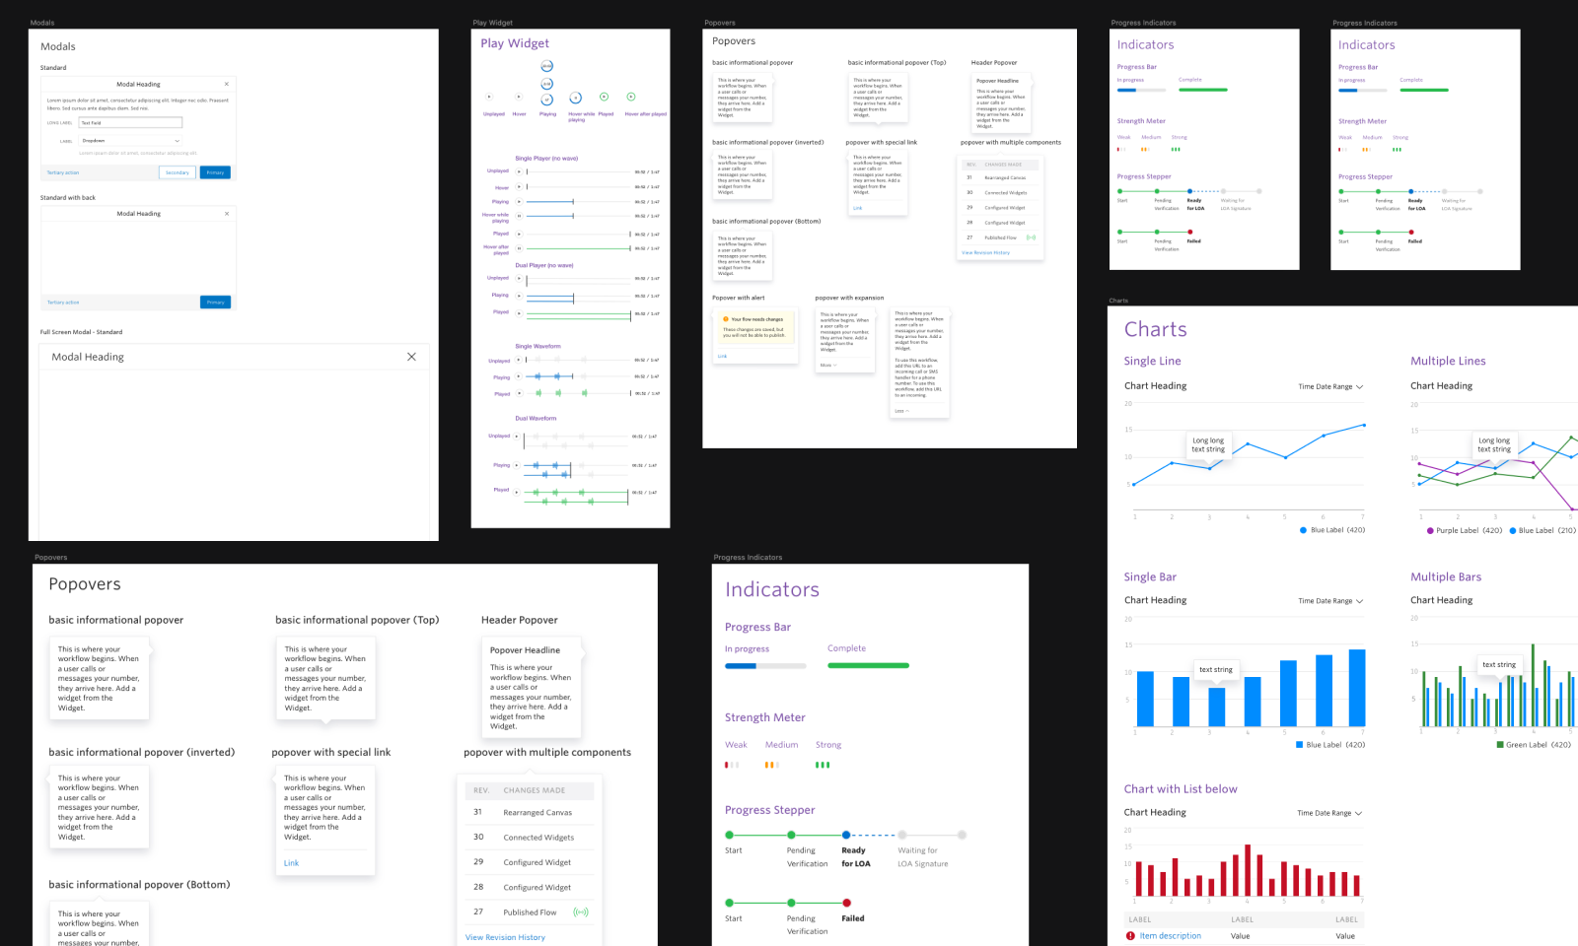Open Time Date Range dropdown on Single Bar chart

coord(1330,601)
